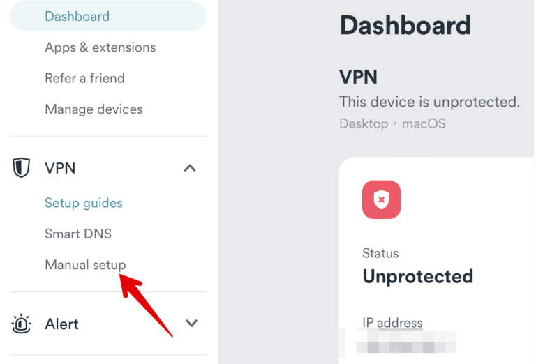
Task: Click the red unprotected shield icon
Action: click(x=381, y=200)
